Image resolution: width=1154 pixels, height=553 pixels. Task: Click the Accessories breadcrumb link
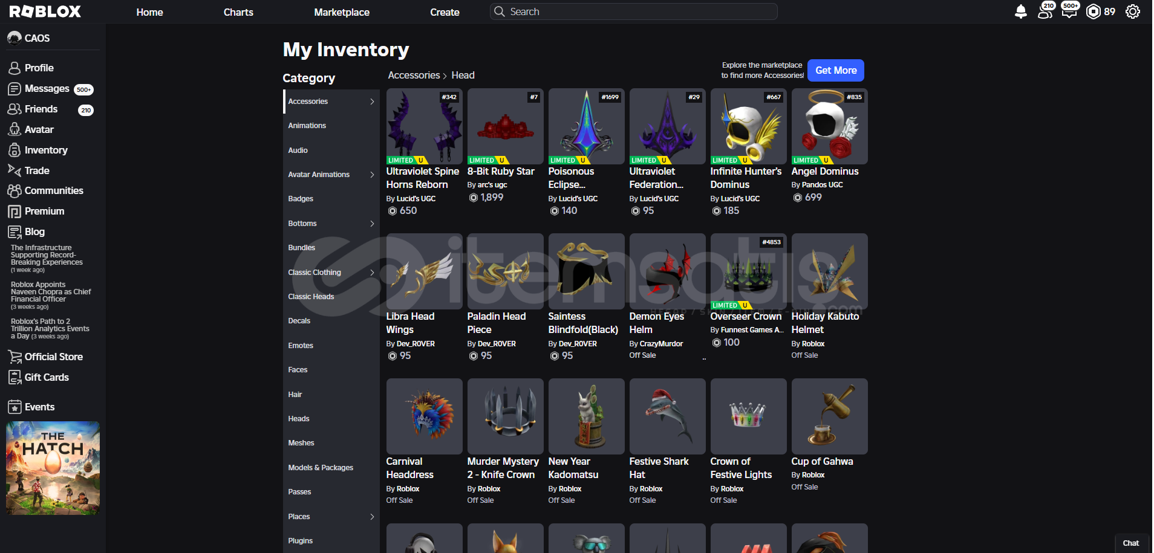point(414,75)
